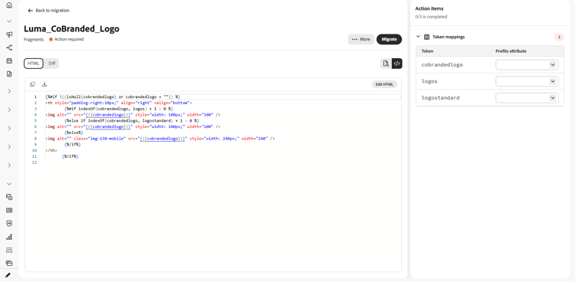575x282 pixels.
Task: Click the Luma_CoBranded_Logo title
Action: 71,28
